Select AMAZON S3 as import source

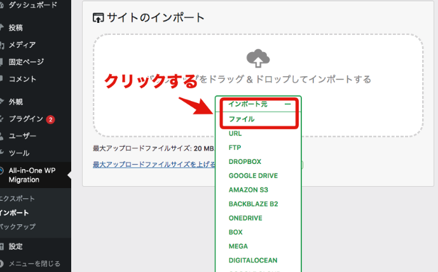[249, 190]
